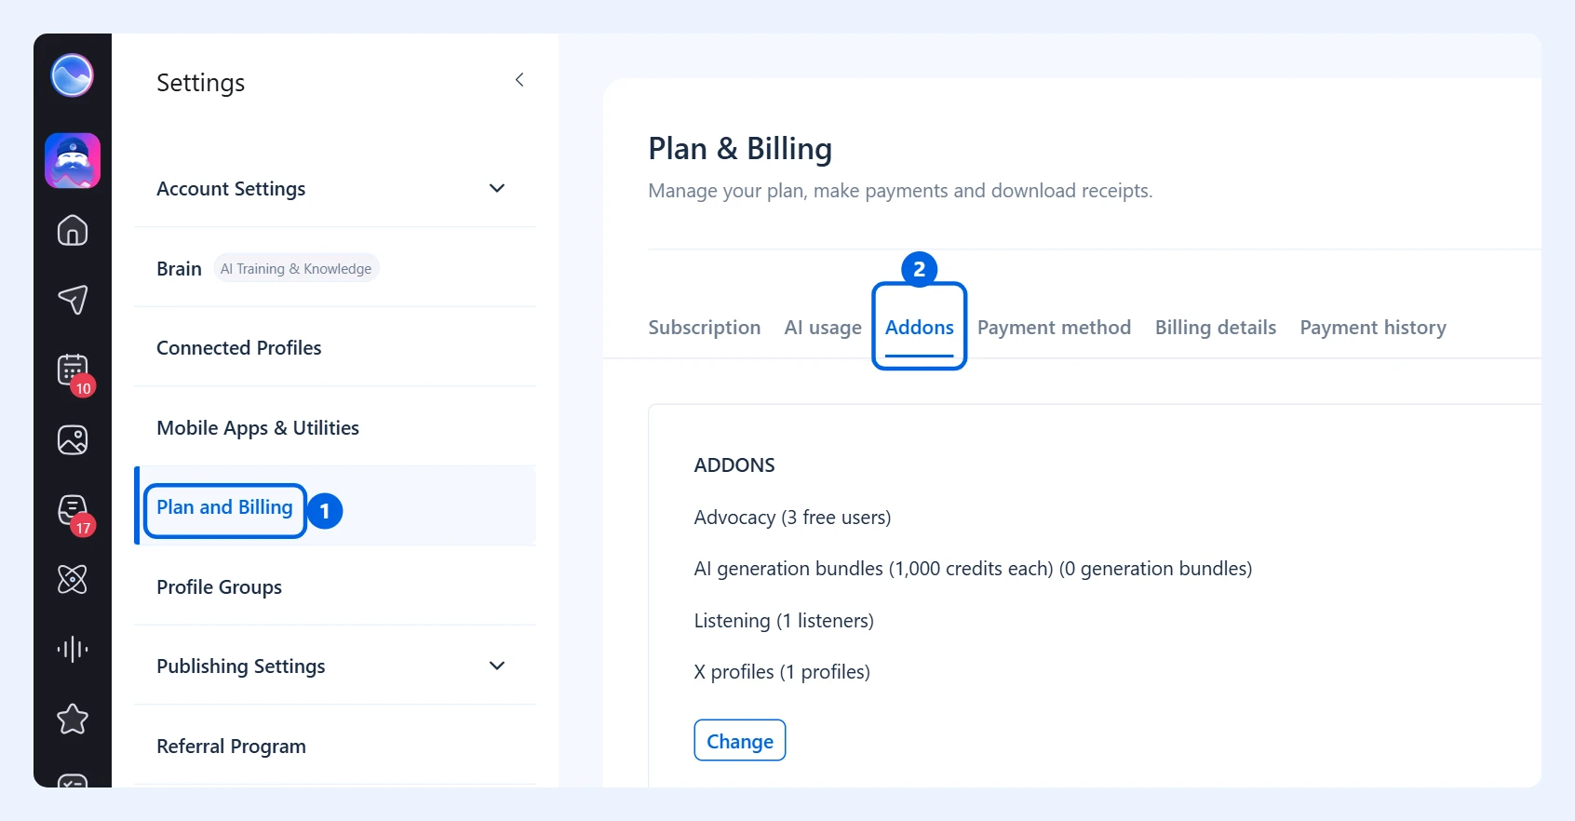Open the workspace avatar icon
Viewport: 1575px width, 821px height.
[x=73, y=161]
